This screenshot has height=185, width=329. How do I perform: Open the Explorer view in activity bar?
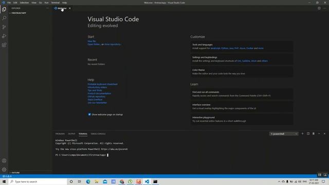pyautogui.click(x=4, y=9)
